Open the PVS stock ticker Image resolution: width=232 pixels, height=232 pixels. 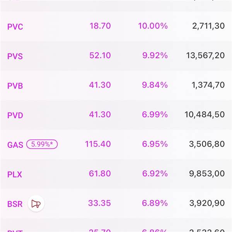pos(15,56)
